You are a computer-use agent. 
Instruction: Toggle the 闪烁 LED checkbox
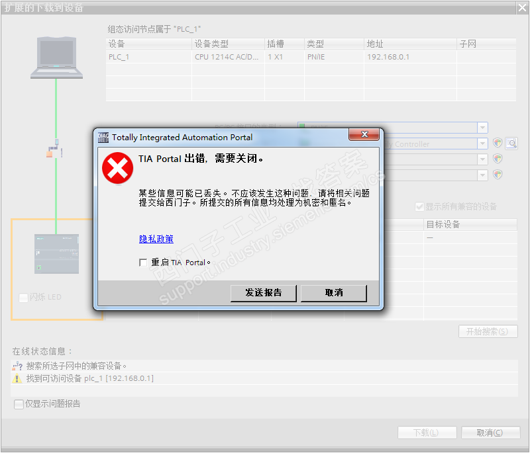point(23,298)
